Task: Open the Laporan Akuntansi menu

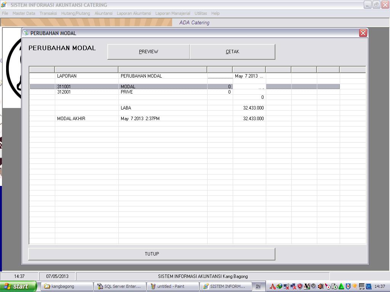Action: pos(134,13)
